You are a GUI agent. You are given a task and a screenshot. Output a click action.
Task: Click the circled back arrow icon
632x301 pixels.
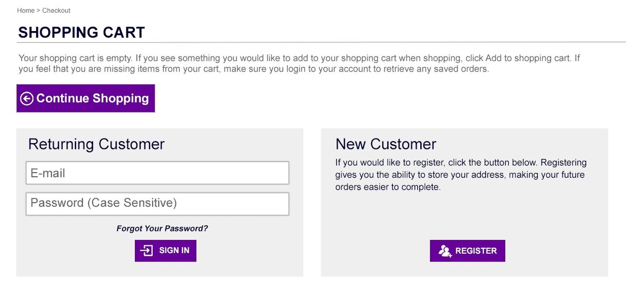click(x=27, y=98)
